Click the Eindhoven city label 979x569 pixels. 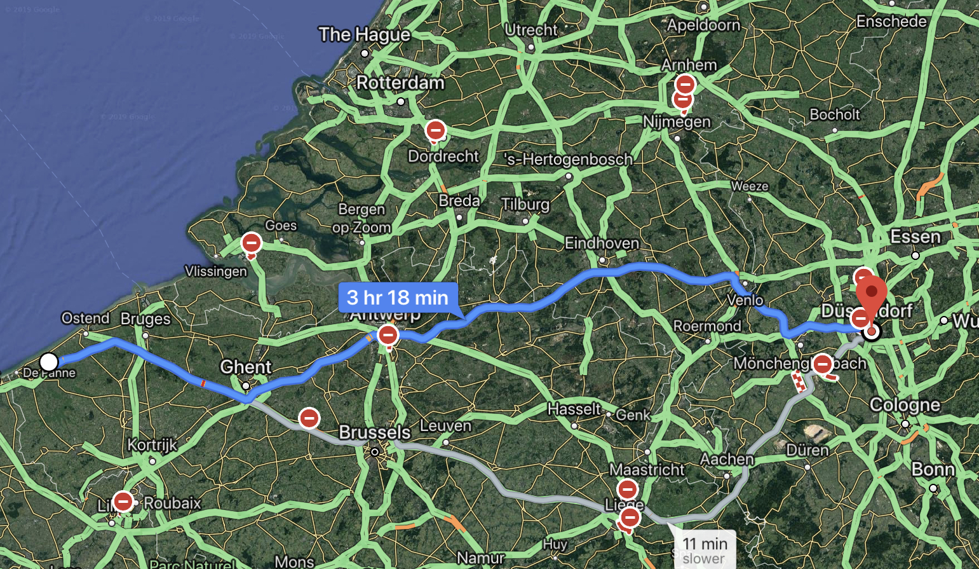(x=602, y=243)
